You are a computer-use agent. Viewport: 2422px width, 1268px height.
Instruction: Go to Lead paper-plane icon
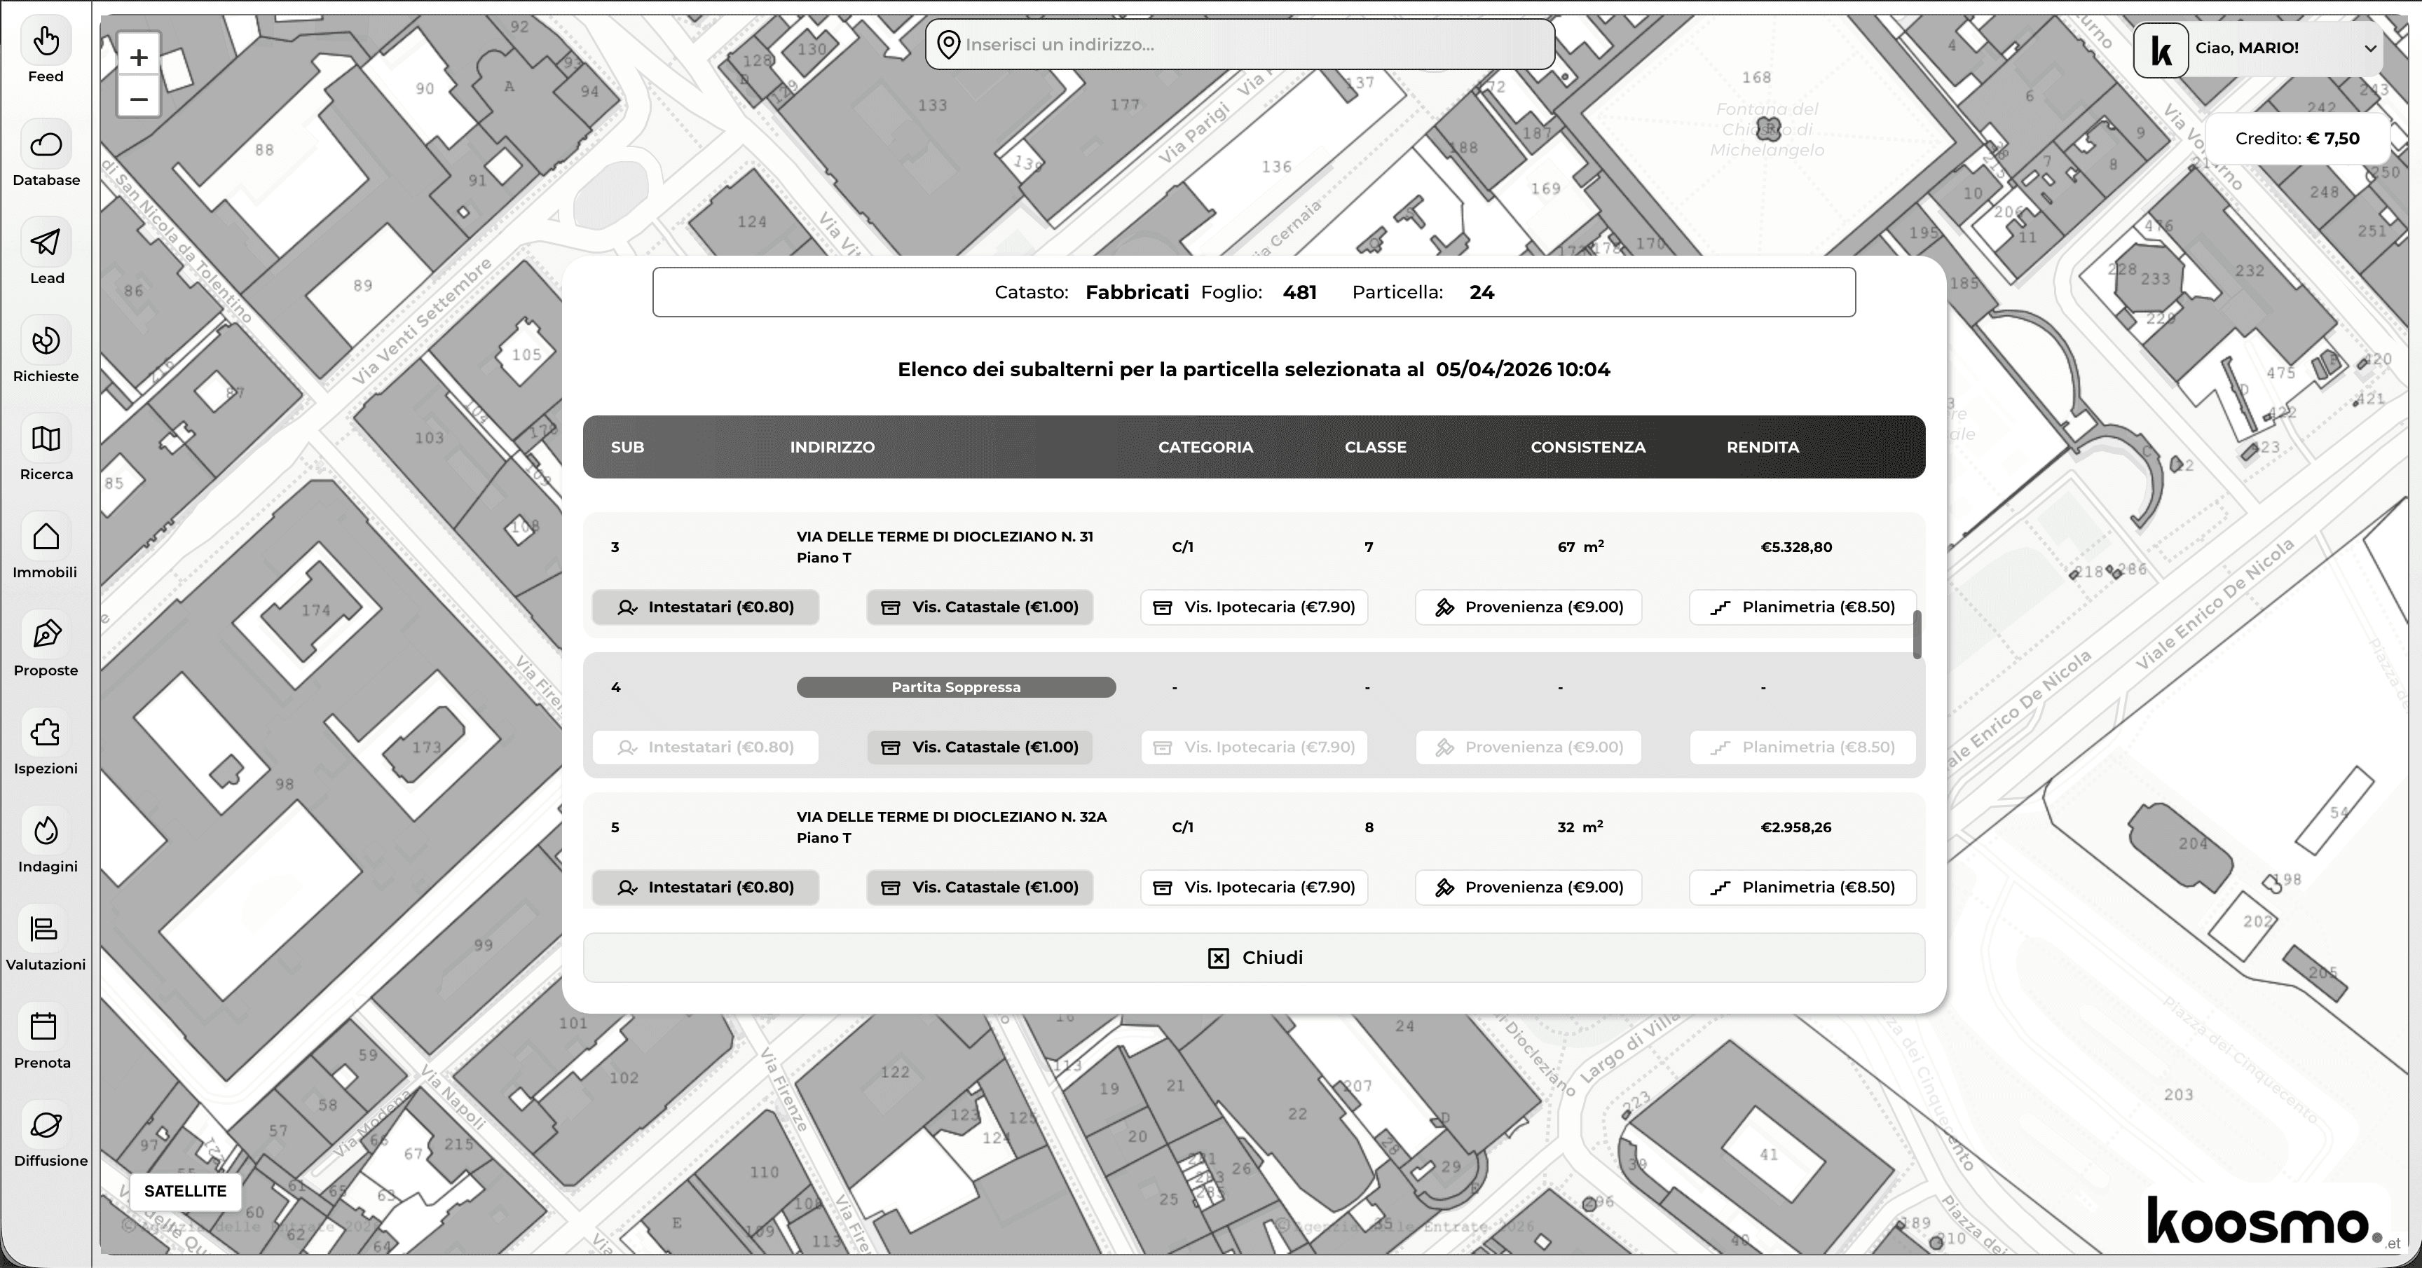pyautogui.click(x=45, y=242)
